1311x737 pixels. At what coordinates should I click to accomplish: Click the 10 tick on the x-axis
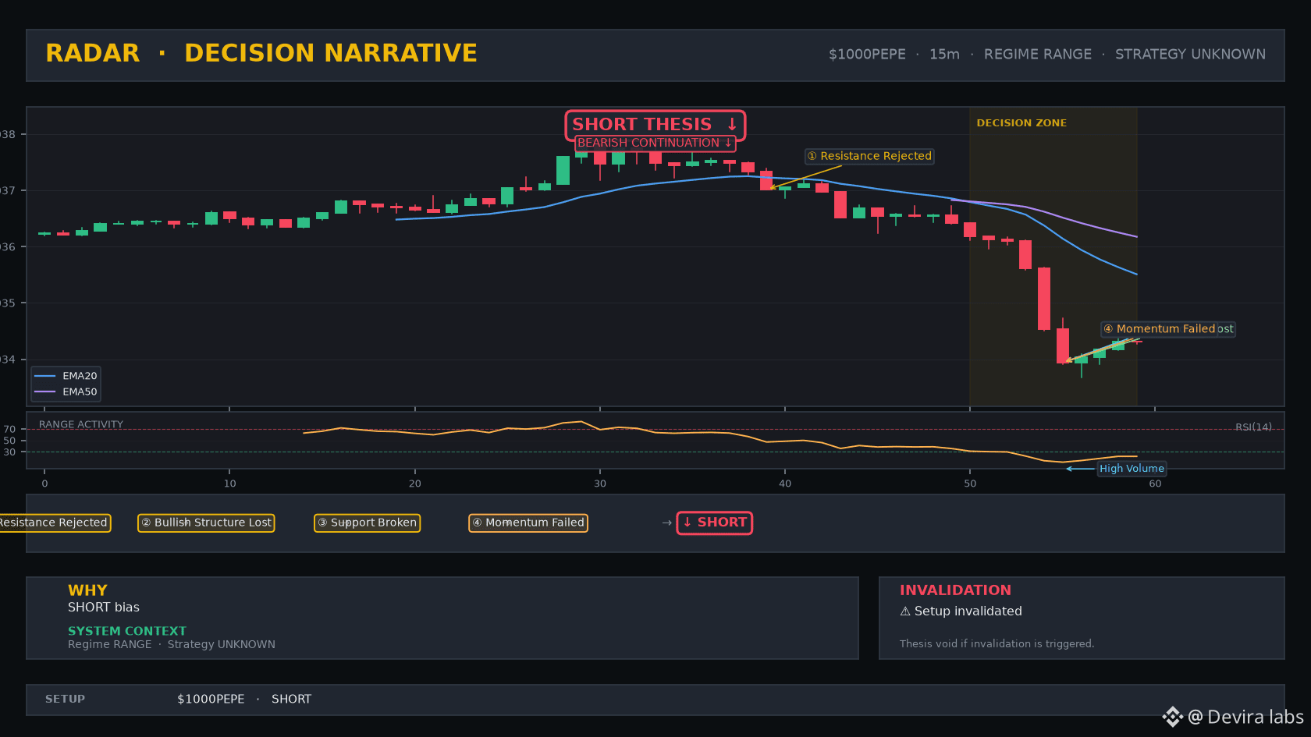[x=229, y=484]
